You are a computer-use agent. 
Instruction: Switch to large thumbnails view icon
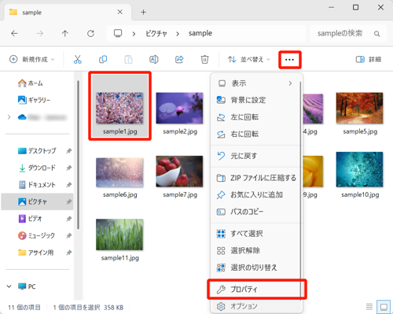pyautogui.click(x=384, y=306)
